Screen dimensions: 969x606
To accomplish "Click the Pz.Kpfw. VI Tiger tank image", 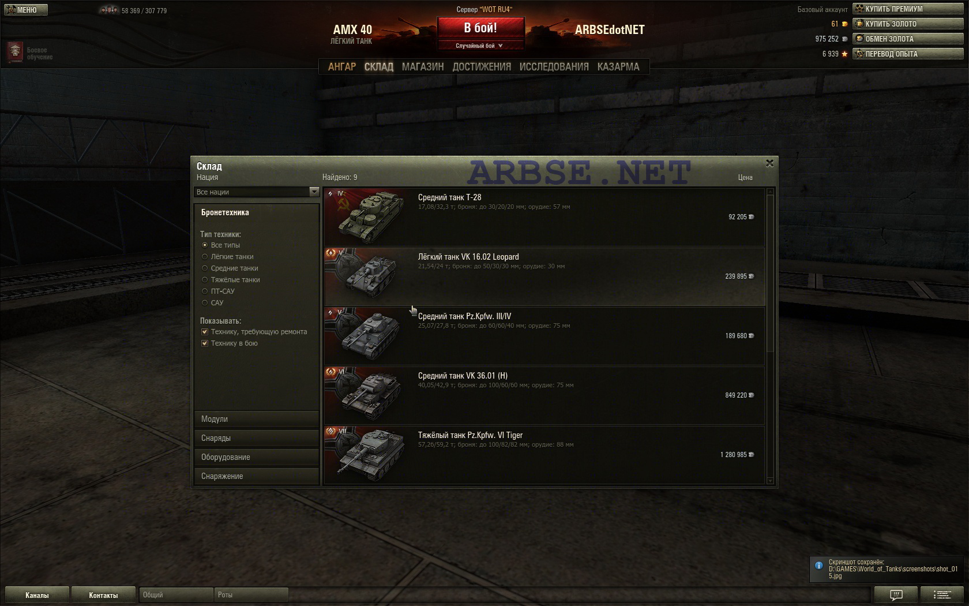I will (370, 455).
